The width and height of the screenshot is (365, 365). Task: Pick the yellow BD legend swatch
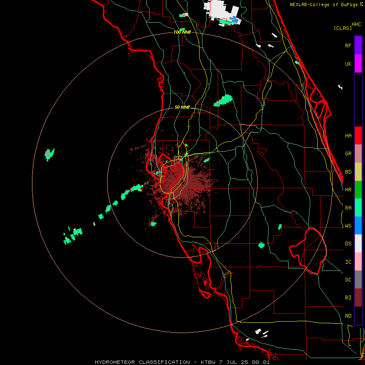358,172
